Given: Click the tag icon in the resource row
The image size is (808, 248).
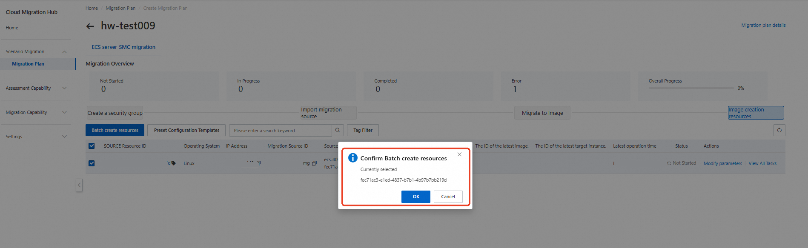Looking at the screenshot, I should click(173, 163).
